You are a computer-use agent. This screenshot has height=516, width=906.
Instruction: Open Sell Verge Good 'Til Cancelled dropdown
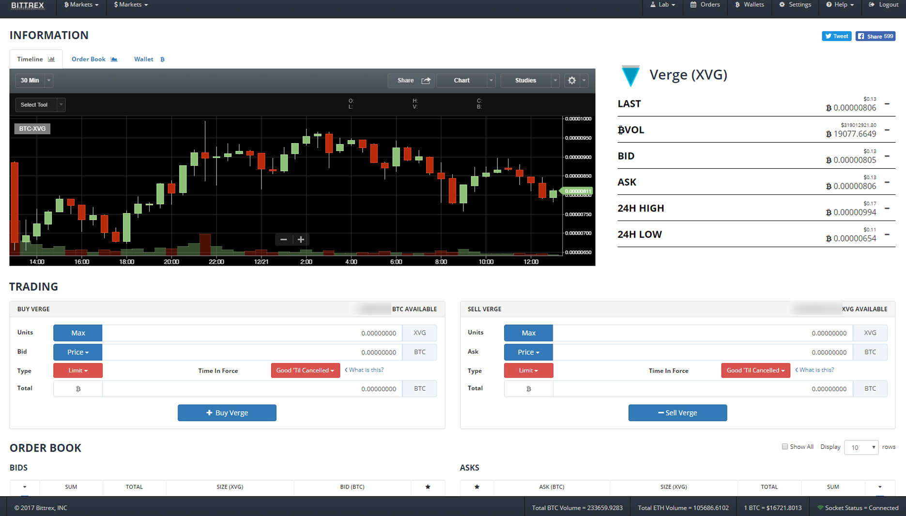click(x=755, y=370)
